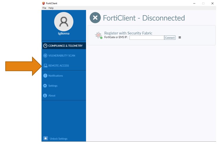Click the Unlock Settings link

tap(59, 139)
